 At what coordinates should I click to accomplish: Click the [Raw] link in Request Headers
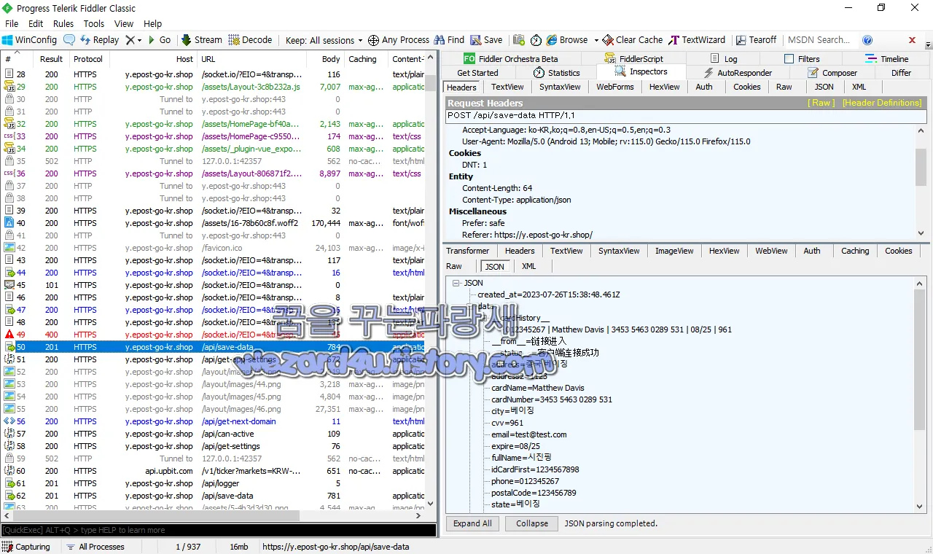pyautogui.click(x=821, y=103)
